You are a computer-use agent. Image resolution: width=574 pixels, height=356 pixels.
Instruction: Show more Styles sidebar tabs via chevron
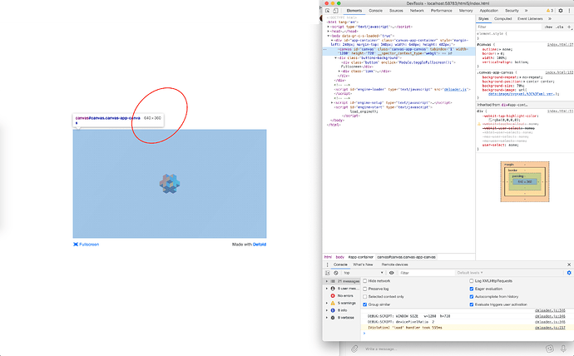point(550,18)
